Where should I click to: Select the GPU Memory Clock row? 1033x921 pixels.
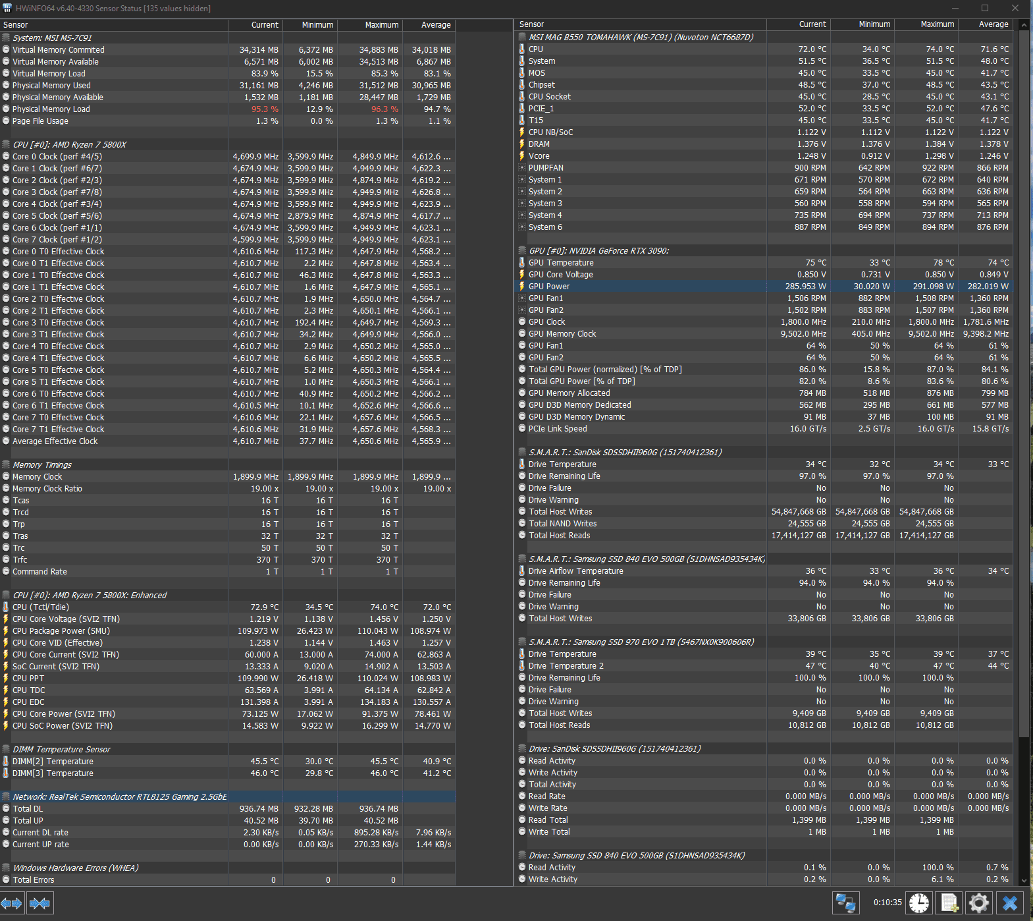(x=764, y=333)
